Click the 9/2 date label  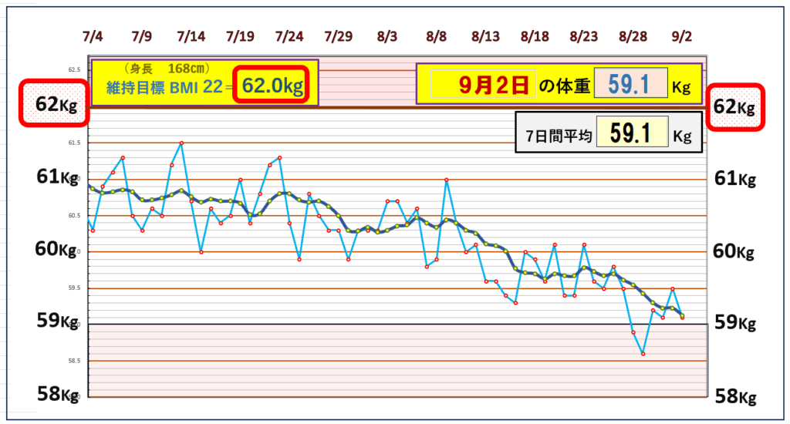click(x=682, y=37)
